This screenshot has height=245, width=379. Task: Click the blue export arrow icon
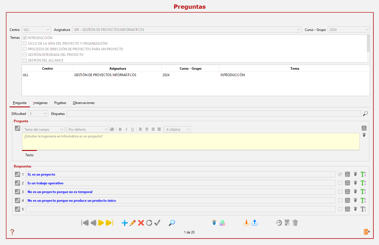[x=255, y=223]
